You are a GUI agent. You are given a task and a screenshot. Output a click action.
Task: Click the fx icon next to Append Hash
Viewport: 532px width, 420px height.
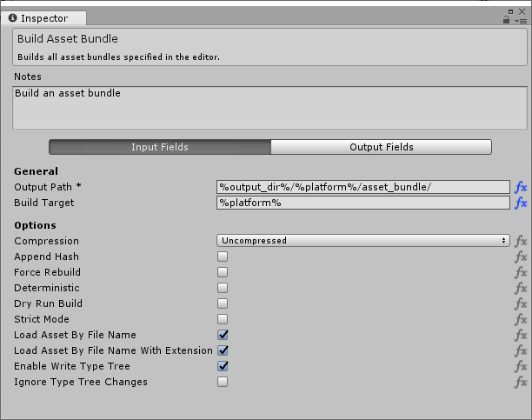pyautogui.click(x=521, y=257)
